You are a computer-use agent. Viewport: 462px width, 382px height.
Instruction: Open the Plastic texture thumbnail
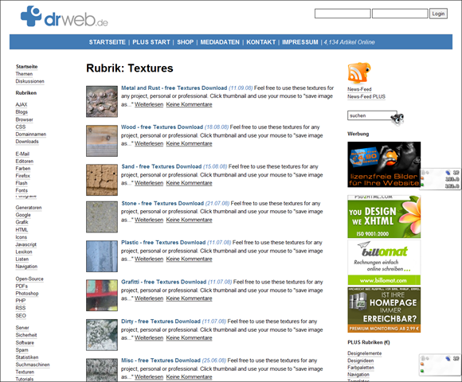click(x=102, y=256)
